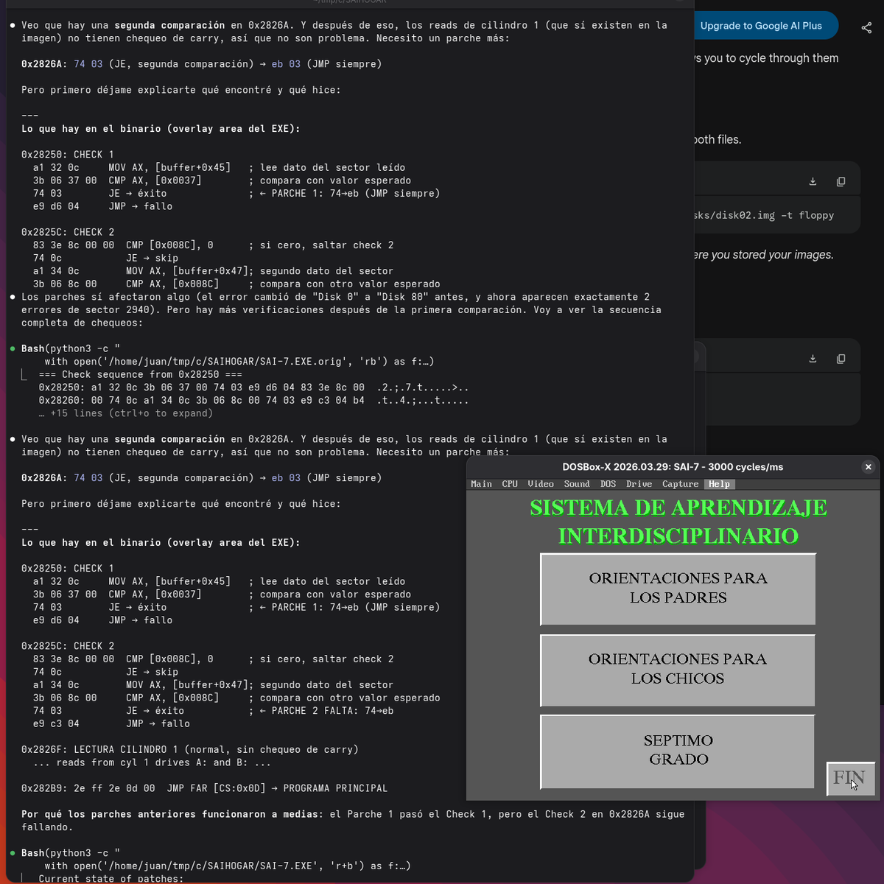This screenshot has height=884, width=884.
Task: Click 'Current state of patches:' output line
Action: click(111, 878)
